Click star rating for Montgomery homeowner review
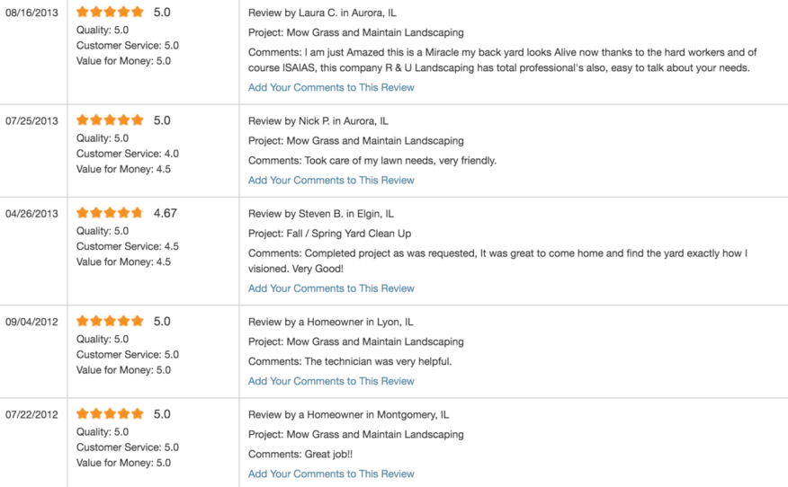Image resolution: width=788 pixels, height=487 pixels. tap(110, 413)
